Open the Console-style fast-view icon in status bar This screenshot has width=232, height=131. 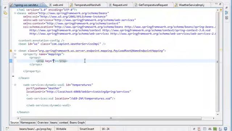click(204, 129)
